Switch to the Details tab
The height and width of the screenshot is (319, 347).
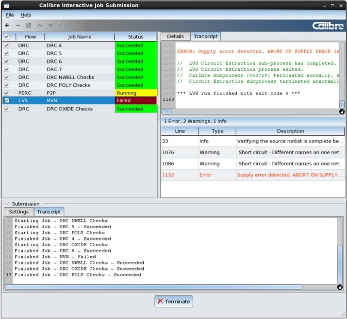[175, 36]
